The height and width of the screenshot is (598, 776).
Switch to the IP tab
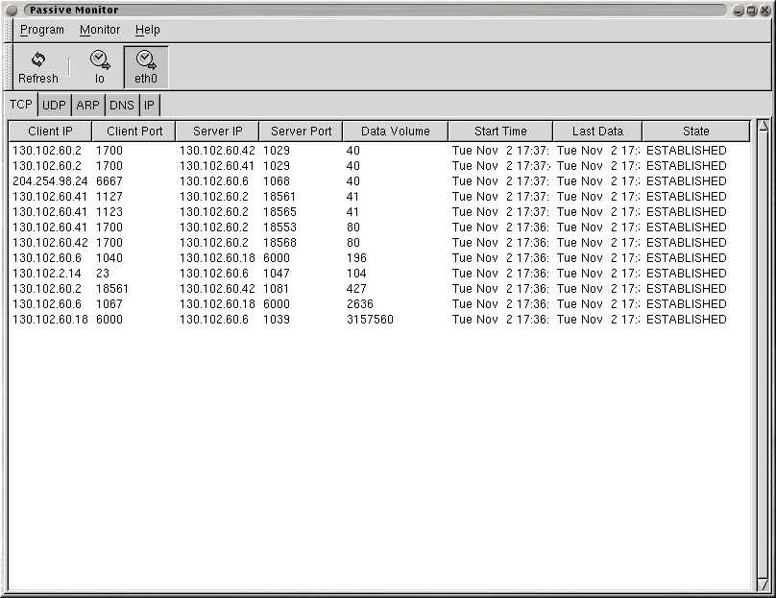point(149,106)
